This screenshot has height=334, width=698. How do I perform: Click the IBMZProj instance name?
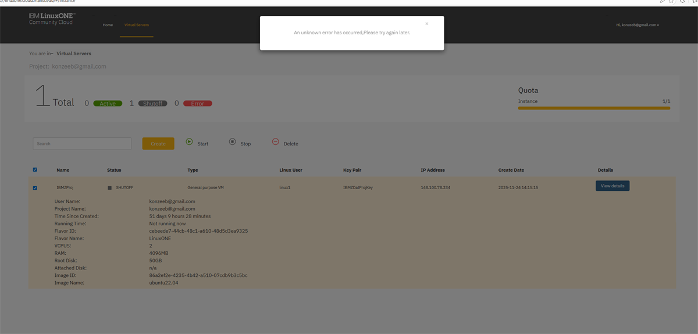65,188
